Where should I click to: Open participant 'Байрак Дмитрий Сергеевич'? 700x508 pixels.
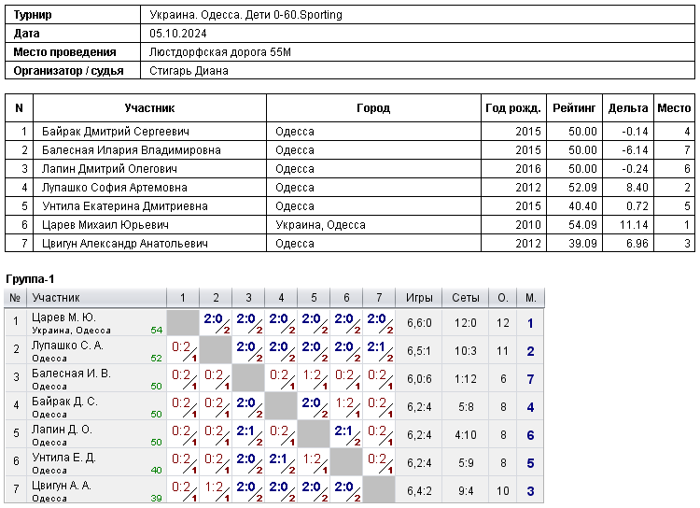click(115, 132)
